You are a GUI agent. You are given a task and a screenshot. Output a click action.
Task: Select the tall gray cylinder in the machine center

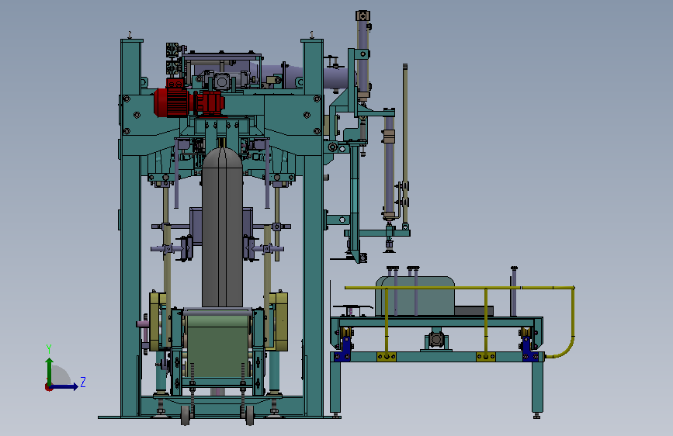222,227
